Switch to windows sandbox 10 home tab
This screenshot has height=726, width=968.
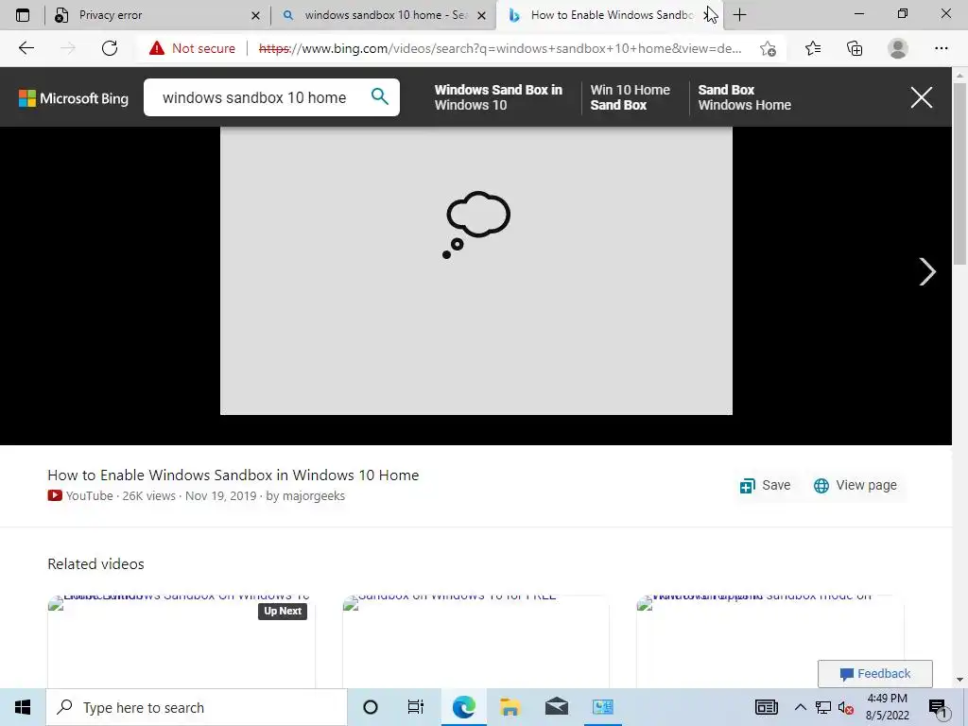coord(386,15)
